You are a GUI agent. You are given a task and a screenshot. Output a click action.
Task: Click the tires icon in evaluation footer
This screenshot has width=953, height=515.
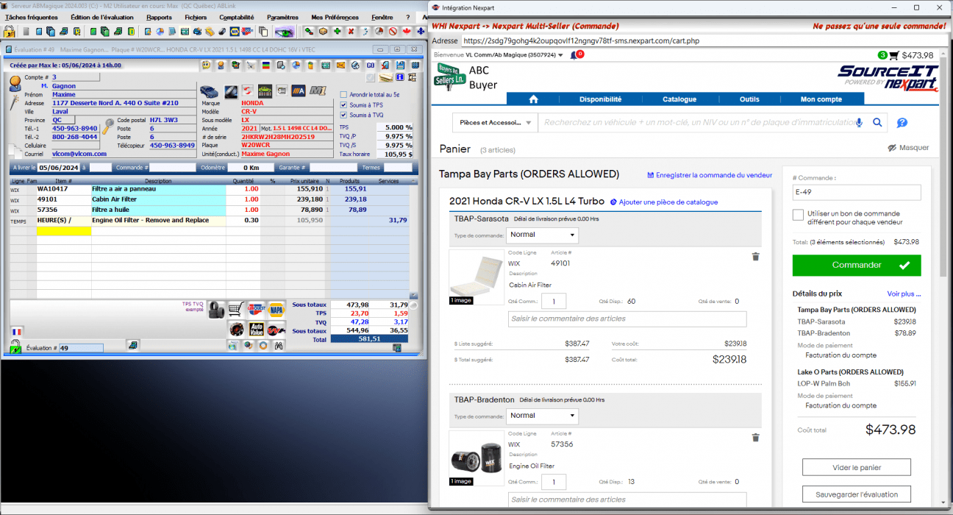(216, 310)
